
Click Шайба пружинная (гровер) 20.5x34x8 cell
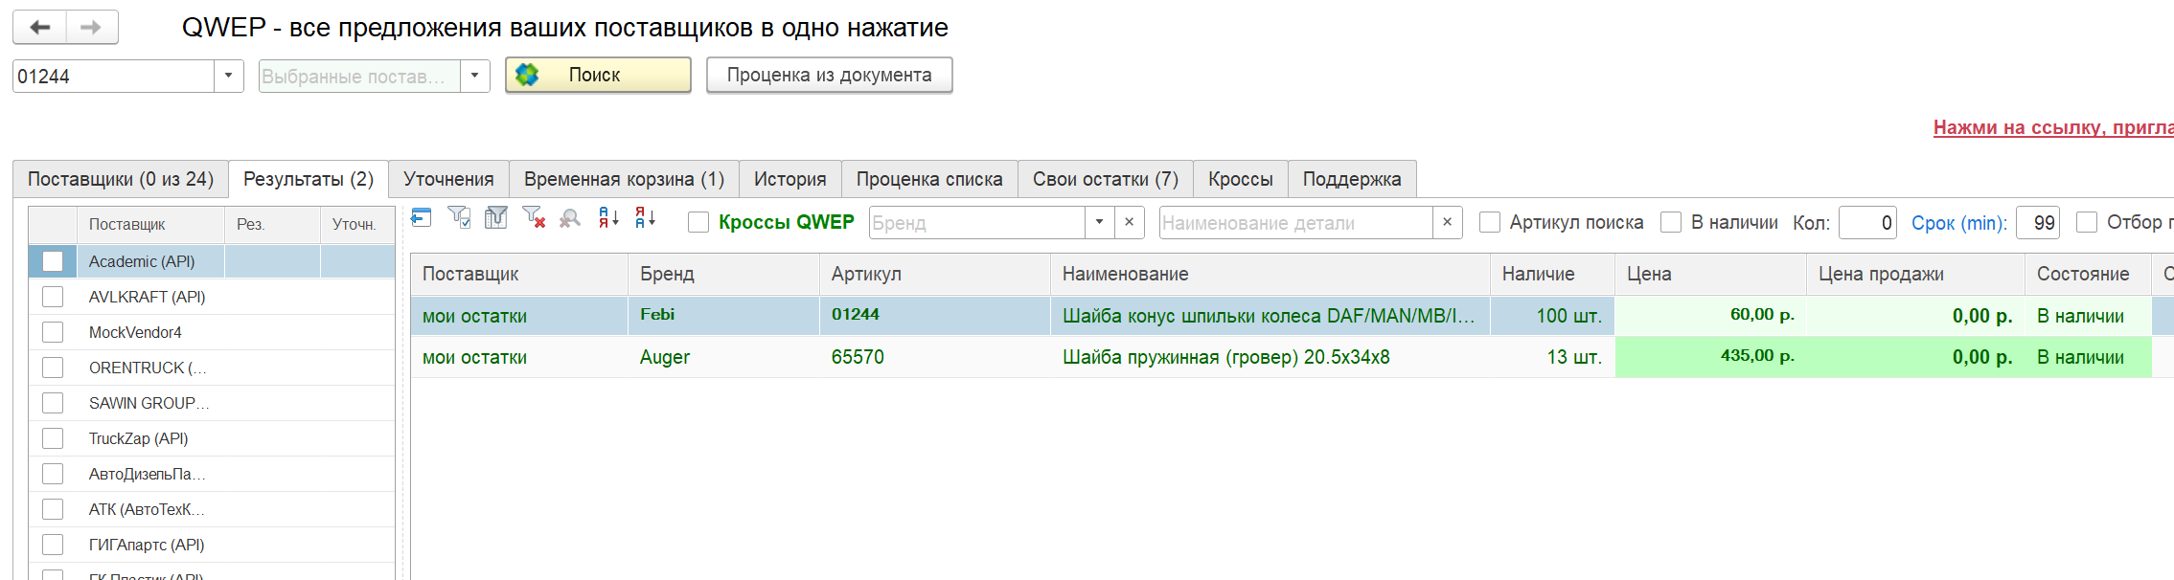[x=1270, y=357]
